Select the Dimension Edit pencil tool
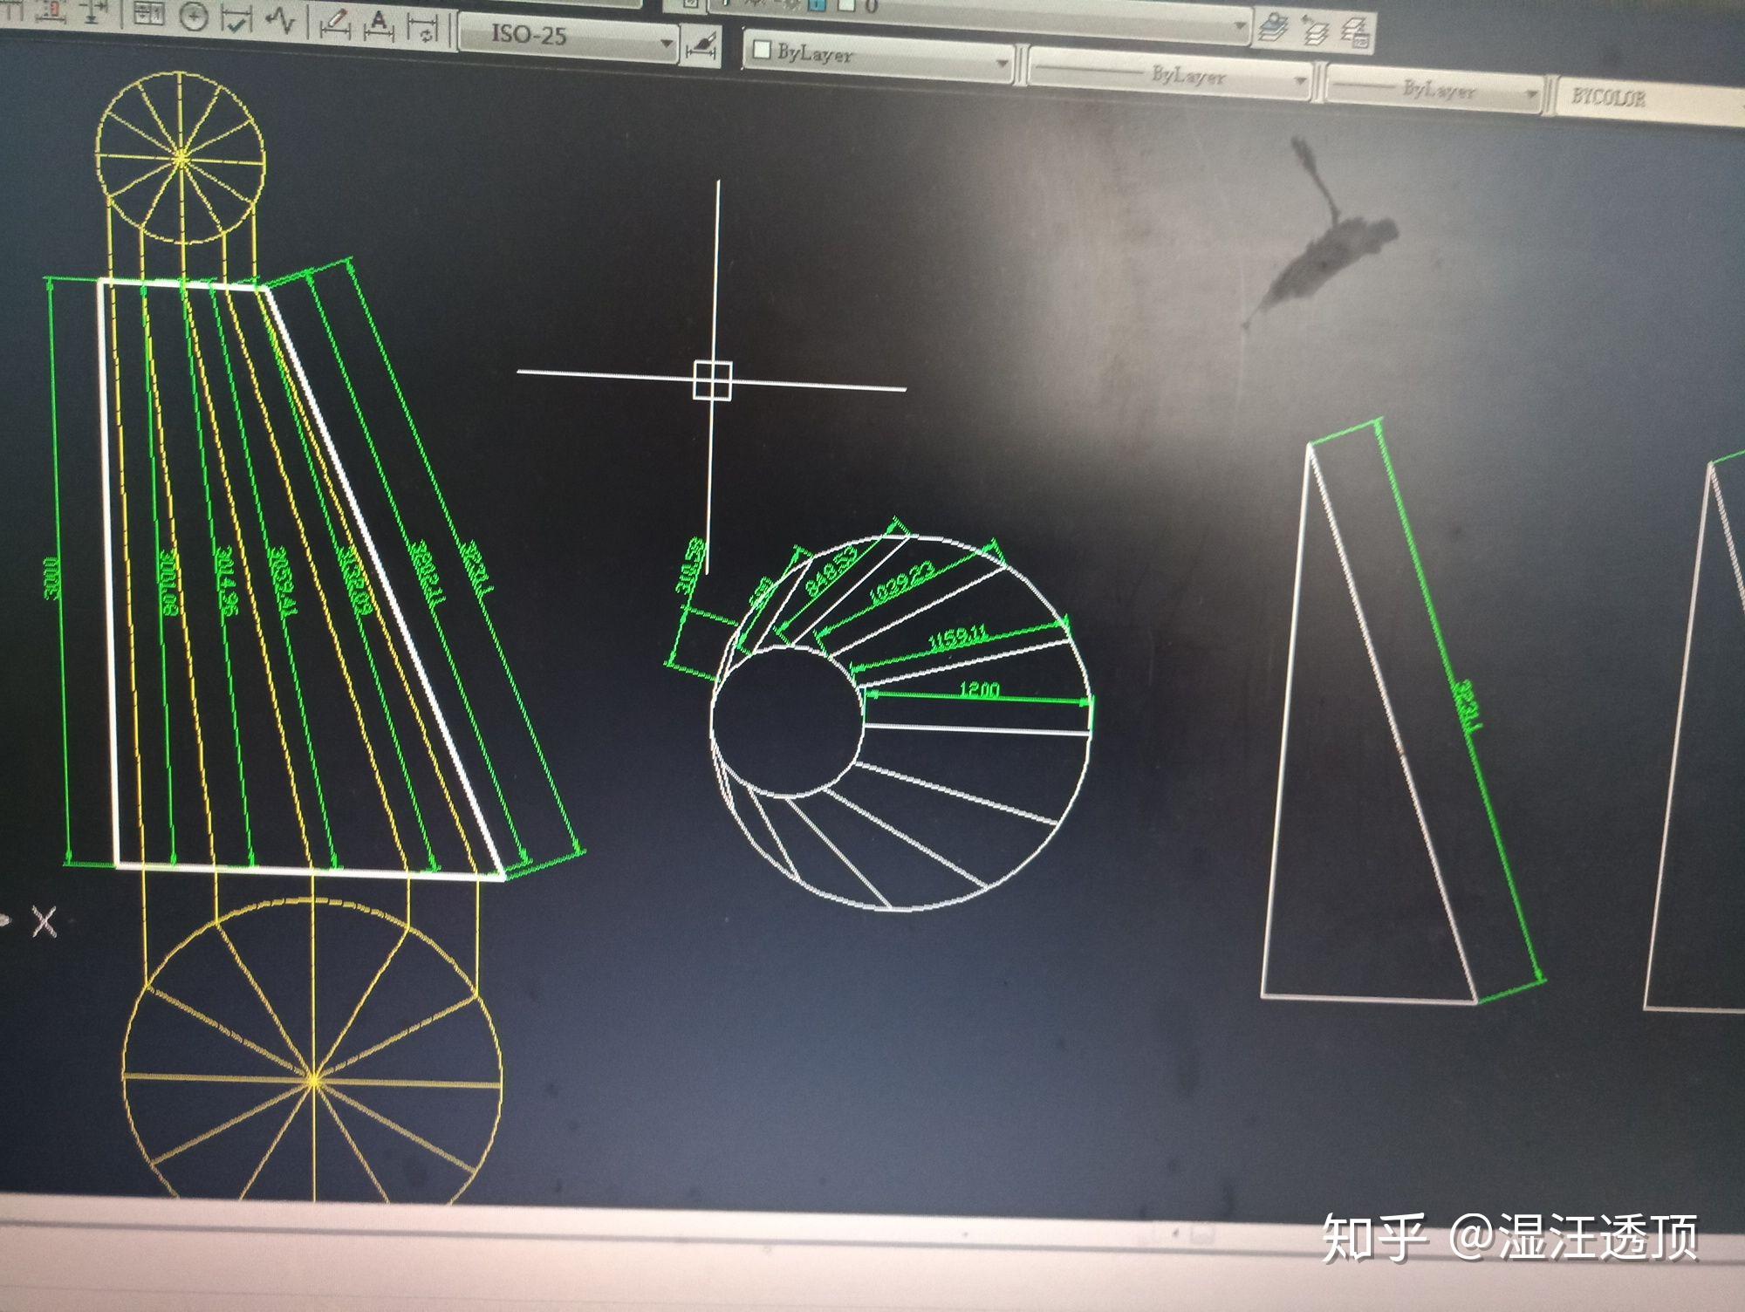This screenshot has height=1312, width=1745. tap(334, 25)
